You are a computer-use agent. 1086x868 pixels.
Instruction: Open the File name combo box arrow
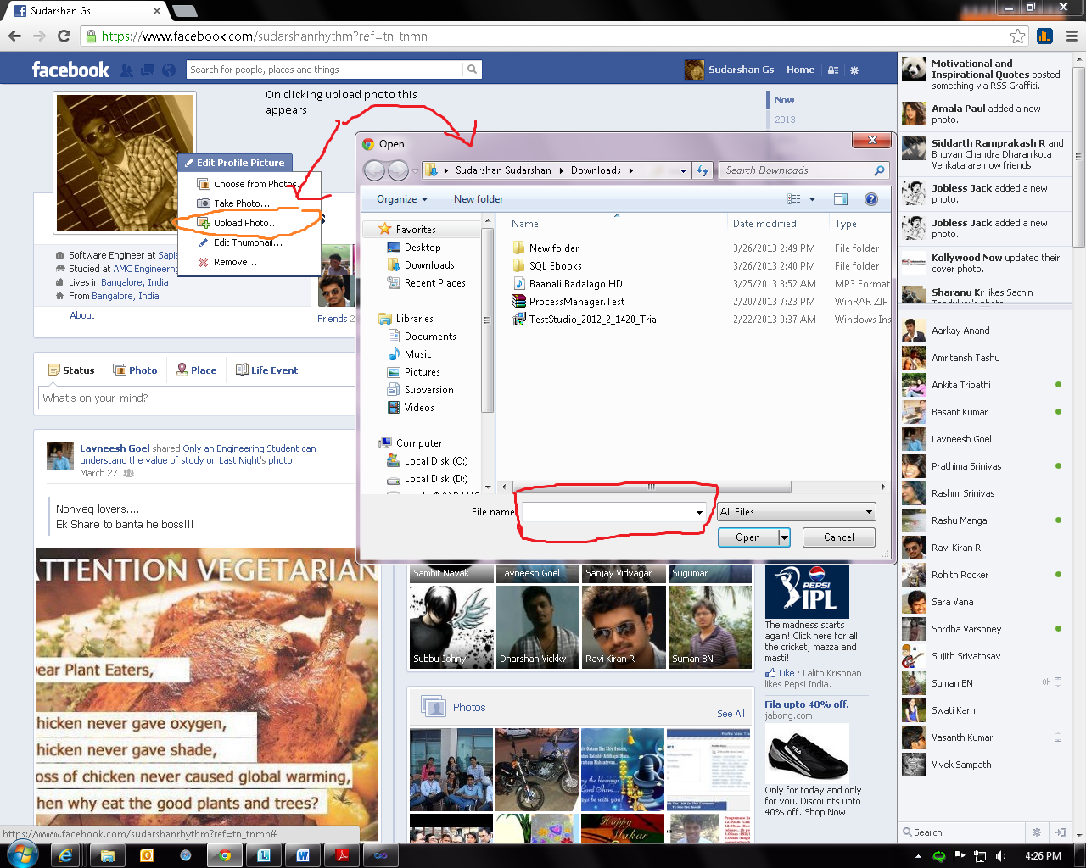(699, 512)
